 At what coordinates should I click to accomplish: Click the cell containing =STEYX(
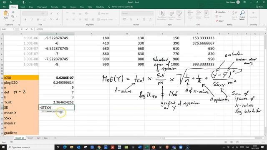tap(57, 107)
